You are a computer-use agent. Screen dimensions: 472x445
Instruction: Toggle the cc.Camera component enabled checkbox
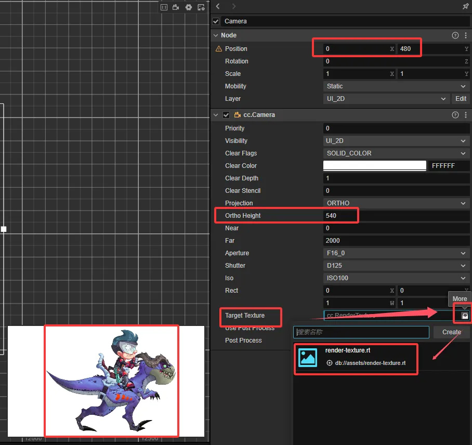point(226,115)
